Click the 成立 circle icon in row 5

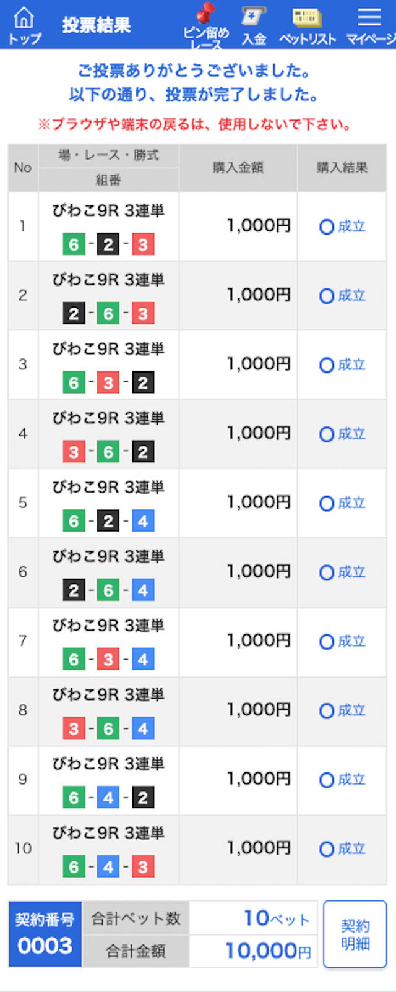coord(327,504)
